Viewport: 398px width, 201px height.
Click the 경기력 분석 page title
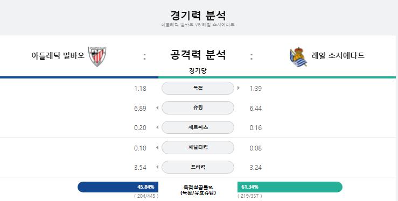(198, 15)
